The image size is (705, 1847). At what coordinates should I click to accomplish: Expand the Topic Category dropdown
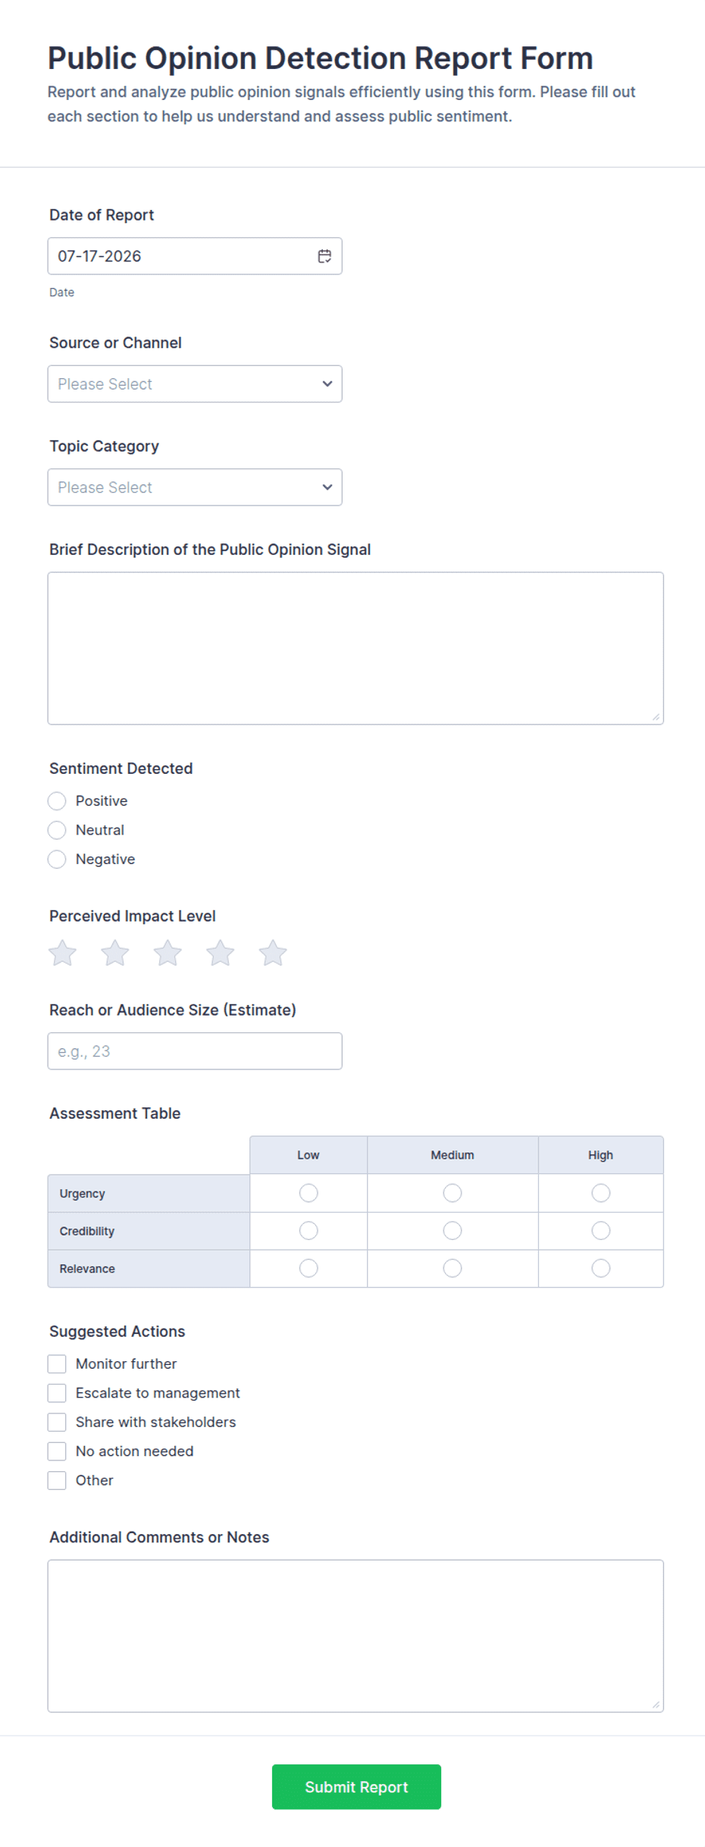195,487
